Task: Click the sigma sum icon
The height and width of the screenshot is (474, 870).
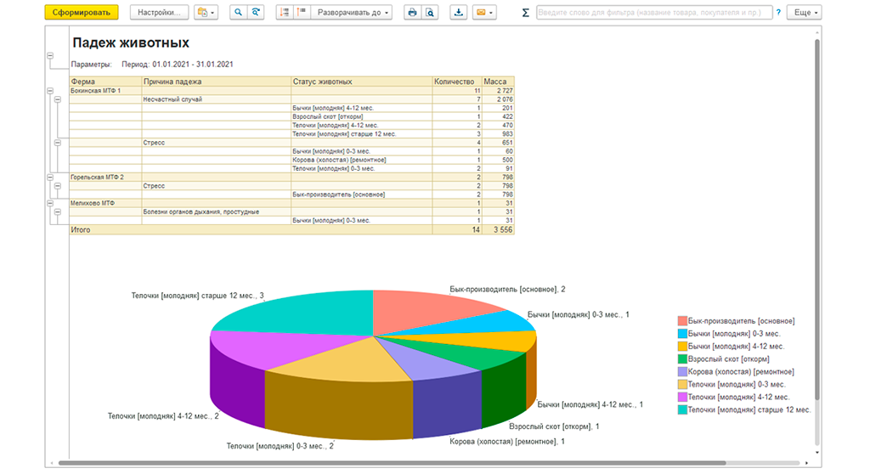Action: tap(525, 12)
